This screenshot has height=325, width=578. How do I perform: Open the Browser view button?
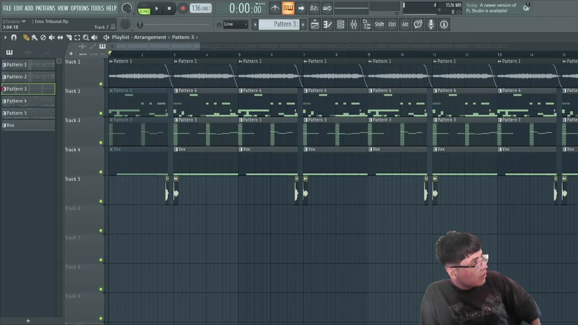coord(367,24)
